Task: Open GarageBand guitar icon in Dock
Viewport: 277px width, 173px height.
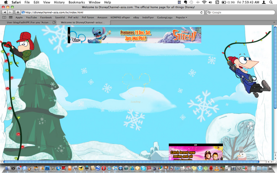Action: [x=30, y=168]
